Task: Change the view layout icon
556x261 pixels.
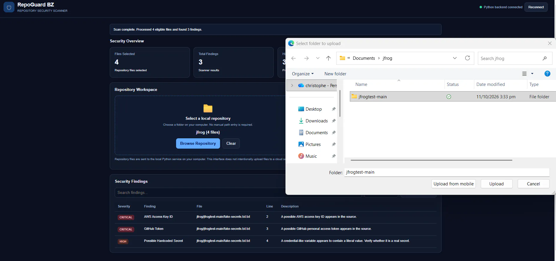Action: 524,74
